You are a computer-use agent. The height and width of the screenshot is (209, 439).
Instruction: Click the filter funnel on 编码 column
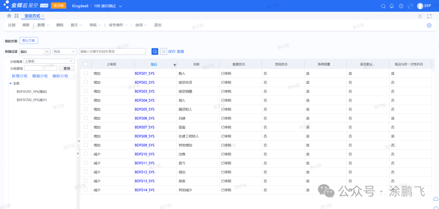point(175,65)
